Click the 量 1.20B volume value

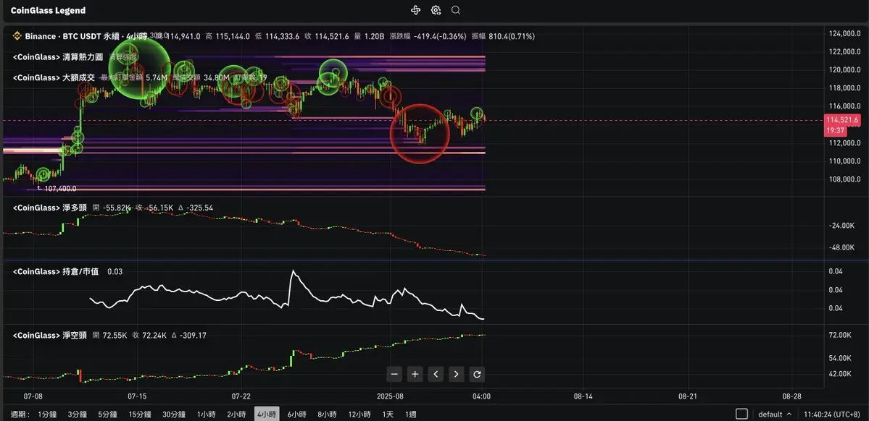[370, 36]
